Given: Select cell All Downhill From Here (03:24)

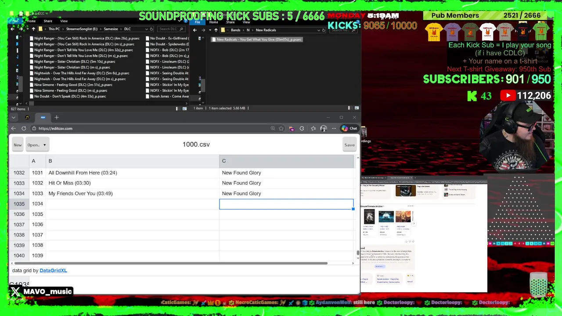Looking at the screenshot, I should pyautogui.click(x=132, y=173).
